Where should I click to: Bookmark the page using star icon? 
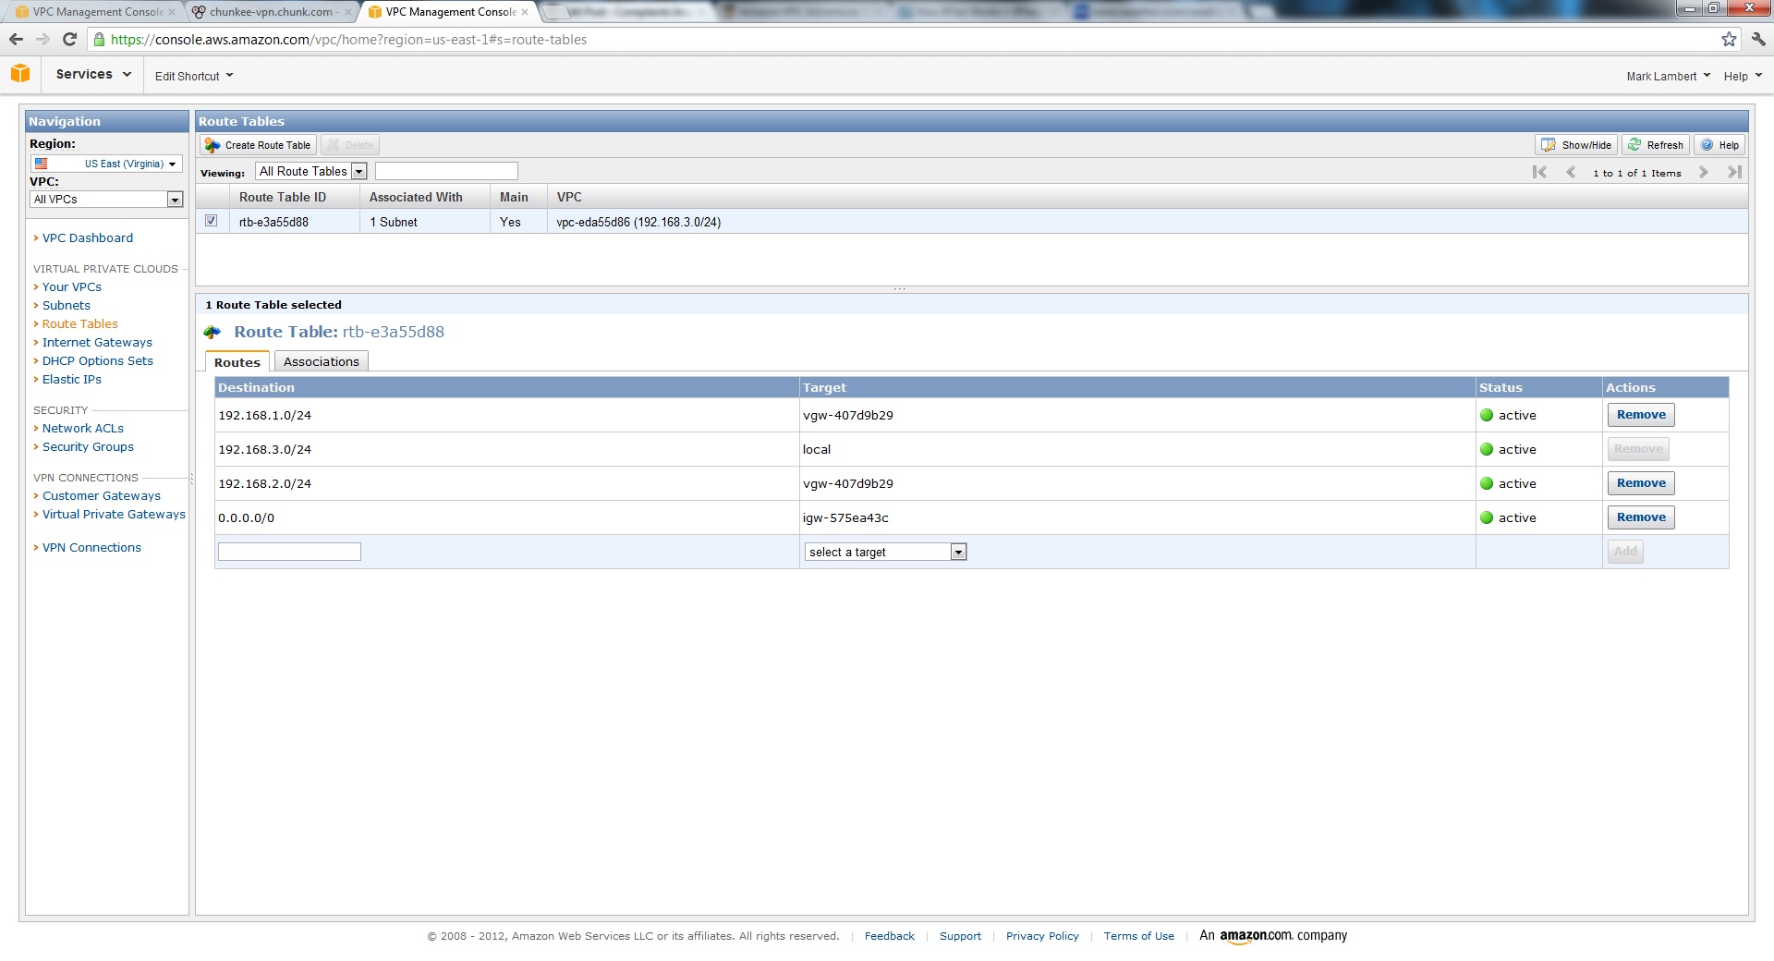click(1729, 40)
